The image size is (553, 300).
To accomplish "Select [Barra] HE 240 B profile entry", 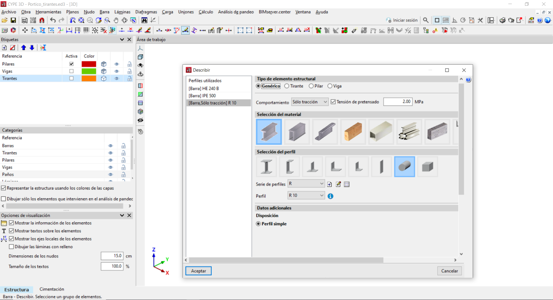I will point(219,88).
